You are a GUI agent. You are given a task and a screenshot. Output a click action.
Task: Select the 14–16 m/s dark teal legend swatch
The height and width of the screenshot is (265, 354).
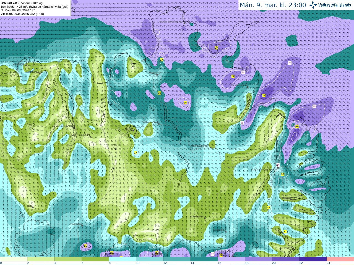pos(204,259)
